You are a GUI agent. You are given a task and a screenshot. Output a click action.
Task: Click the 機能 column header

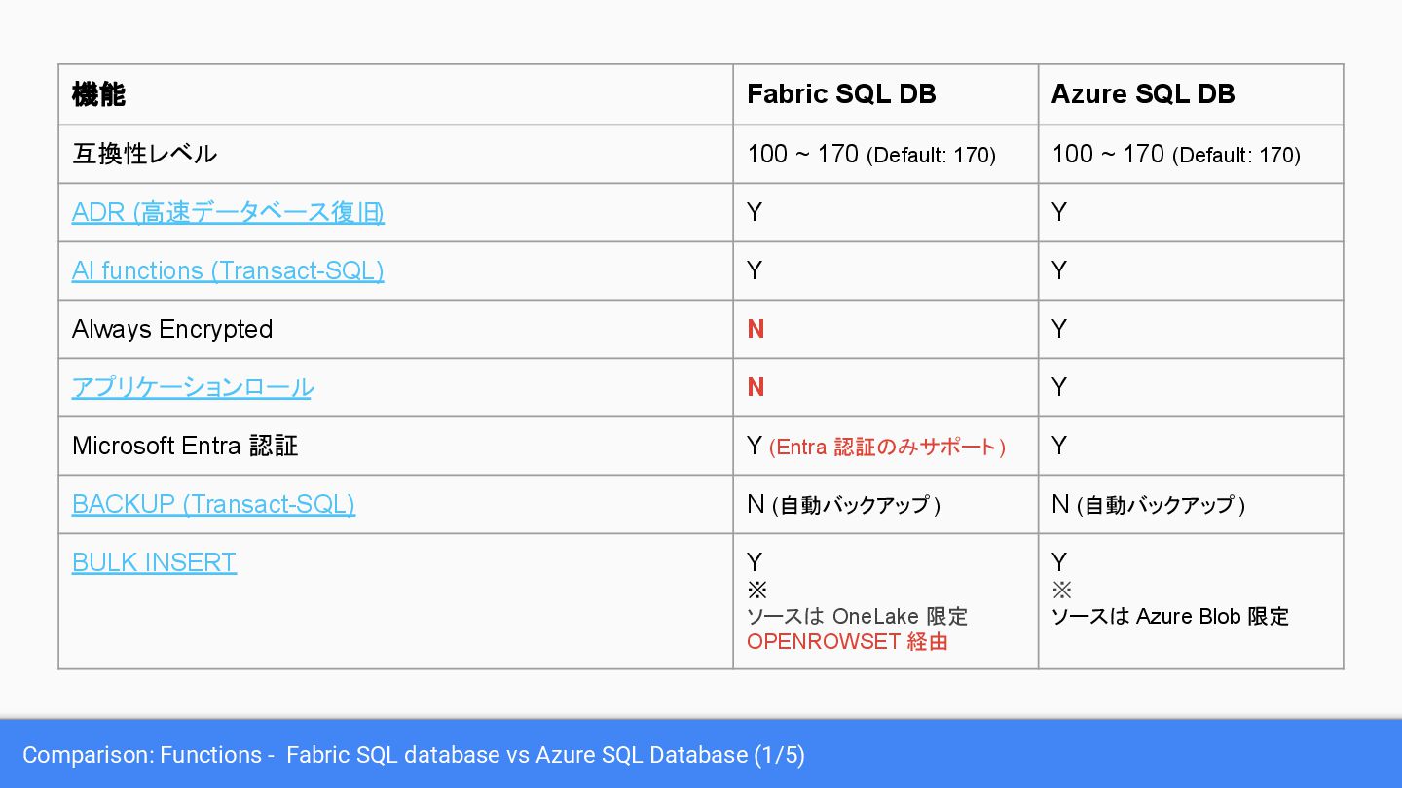coord(99,94)
